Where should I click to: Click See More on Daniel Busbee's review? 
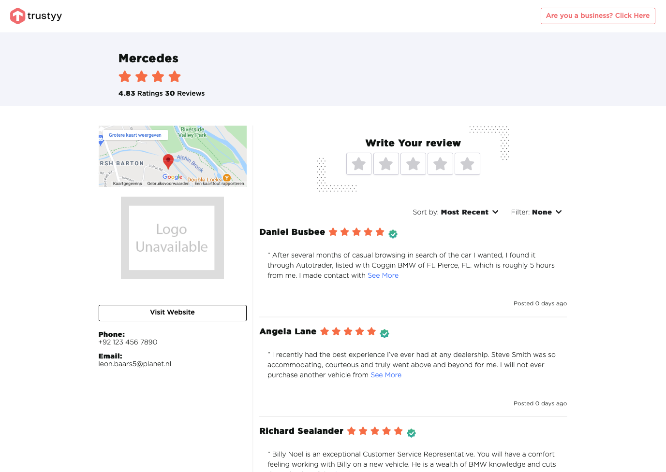click(x=383, y=275)
